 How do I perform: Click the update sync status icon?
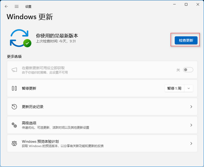pyautogui.click(x=20, y=37)
